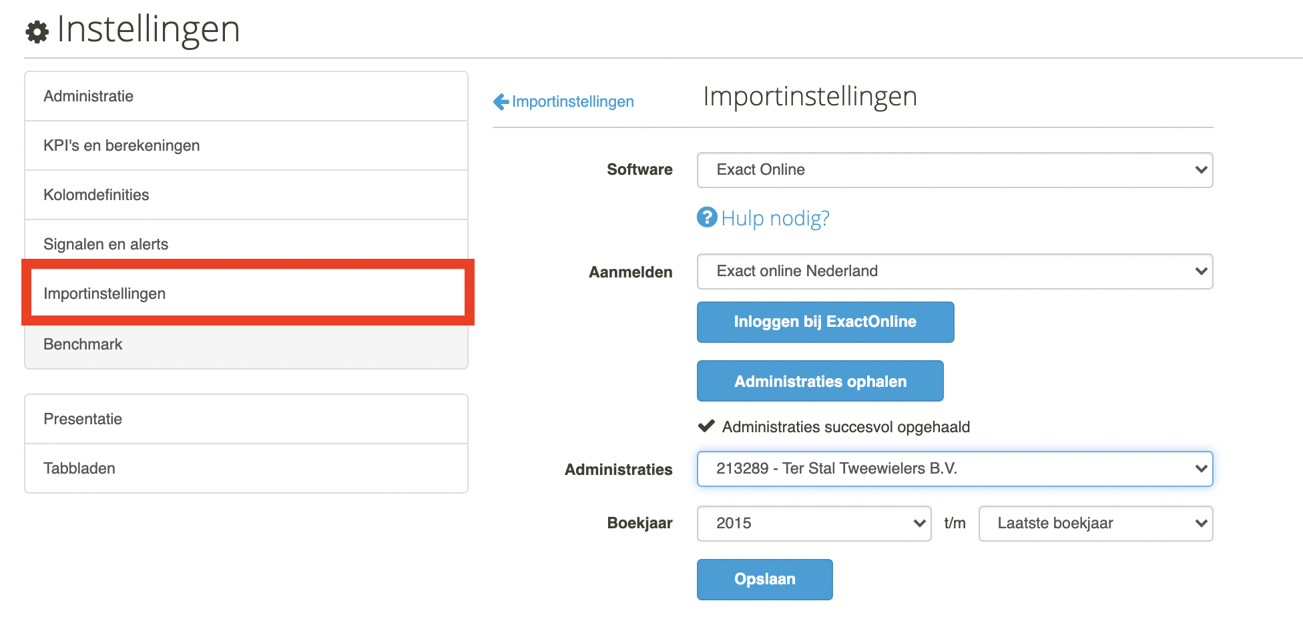Open the Laatste boekjaar end year dropdown
The height and width of the screenshot is (627, 1303).
[x=1095, y=524]
